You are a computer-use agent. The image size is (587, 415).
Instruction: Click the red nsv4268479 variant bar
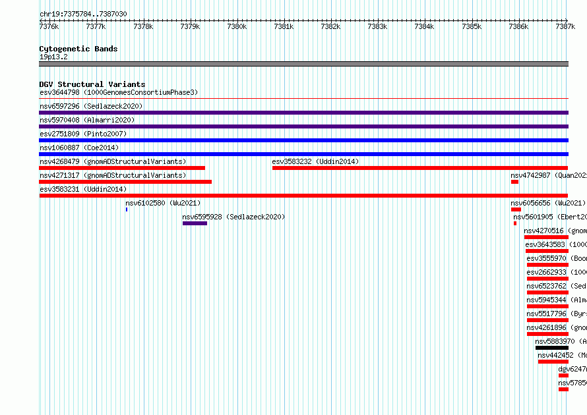pyautogui.click(x=122, y=168)
